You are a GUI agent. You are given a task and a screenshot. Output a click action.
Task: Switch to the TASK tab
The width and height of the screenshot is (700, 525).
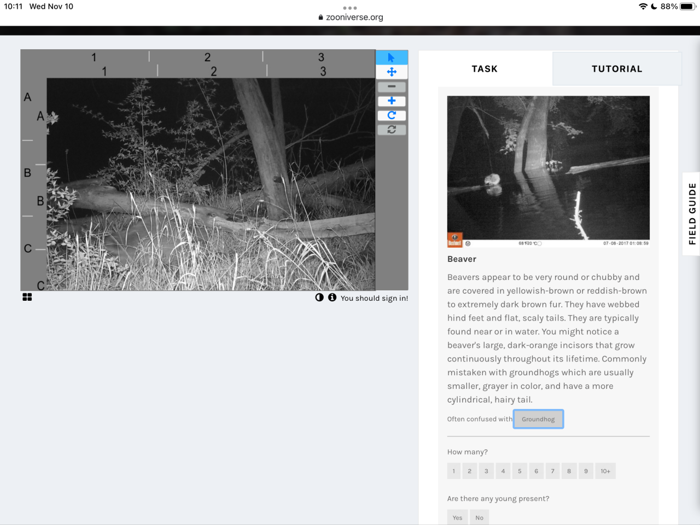pos(485,69)
